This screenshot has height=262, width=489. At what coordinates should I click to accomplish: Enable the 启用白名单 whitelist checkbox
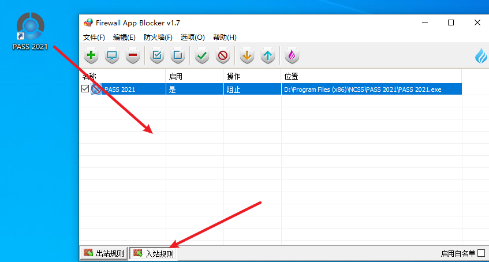click(481, 253)
